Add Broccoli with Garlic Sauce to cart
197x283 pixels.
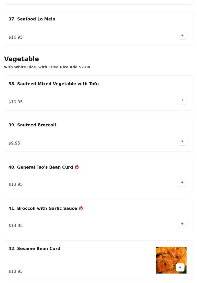[x=182, y=224]
